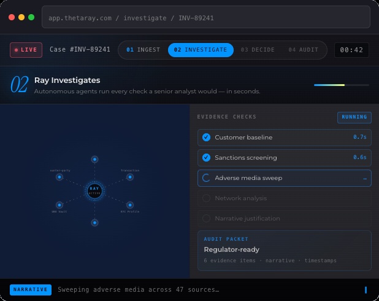Click the Sanctions screening checkmark icon
The image size is (379, 301).
(206, 158)
